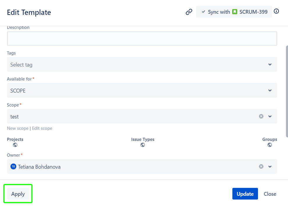Open the Available for dropdown chevron
Viewport: 288px width, 208px height.
tap(270, 90)
